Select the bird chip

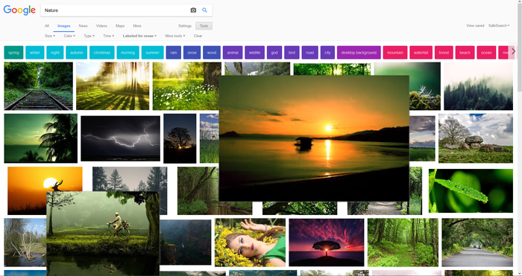(x=292, y=53)
